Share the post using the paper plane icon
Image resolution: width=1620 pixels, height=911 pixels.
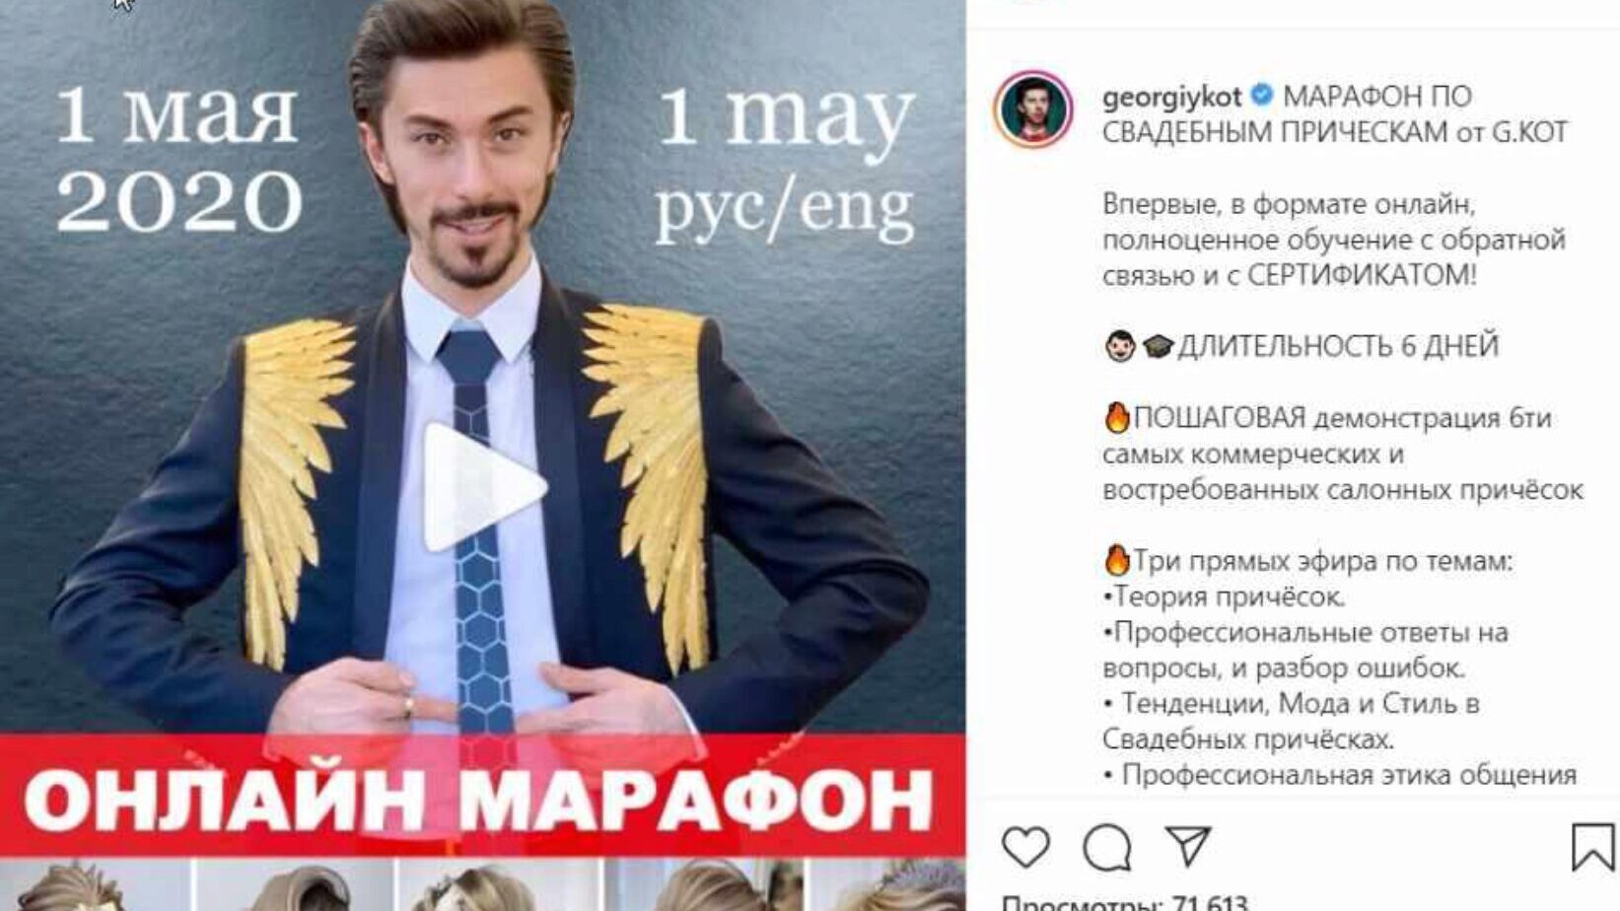[x=1187, y=846]
